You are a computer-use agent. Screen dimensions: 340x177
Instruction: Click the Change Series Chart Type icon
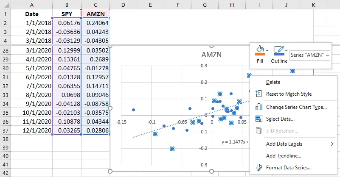point(259,107)
